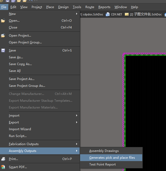Screen dimensions: 166x171
Task: Select Test Point Report
Action: click(111, 164)
